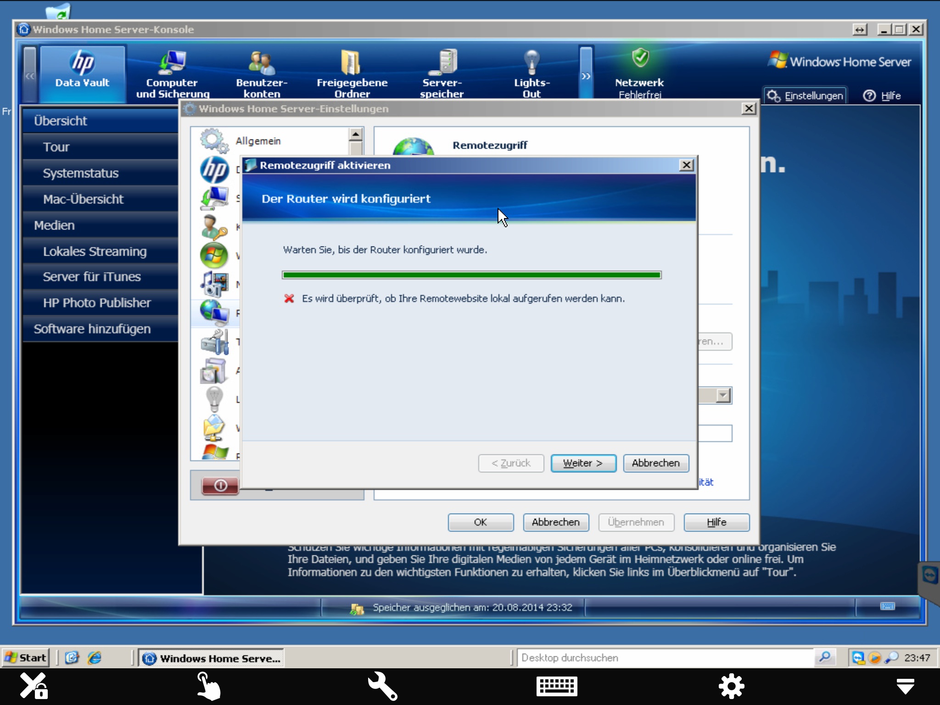Select user with key icon in settings
Screen dimensions: 940x705
214,227
